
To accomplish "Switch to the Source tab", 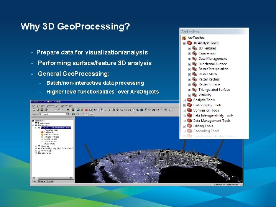I will click(50, 181).
